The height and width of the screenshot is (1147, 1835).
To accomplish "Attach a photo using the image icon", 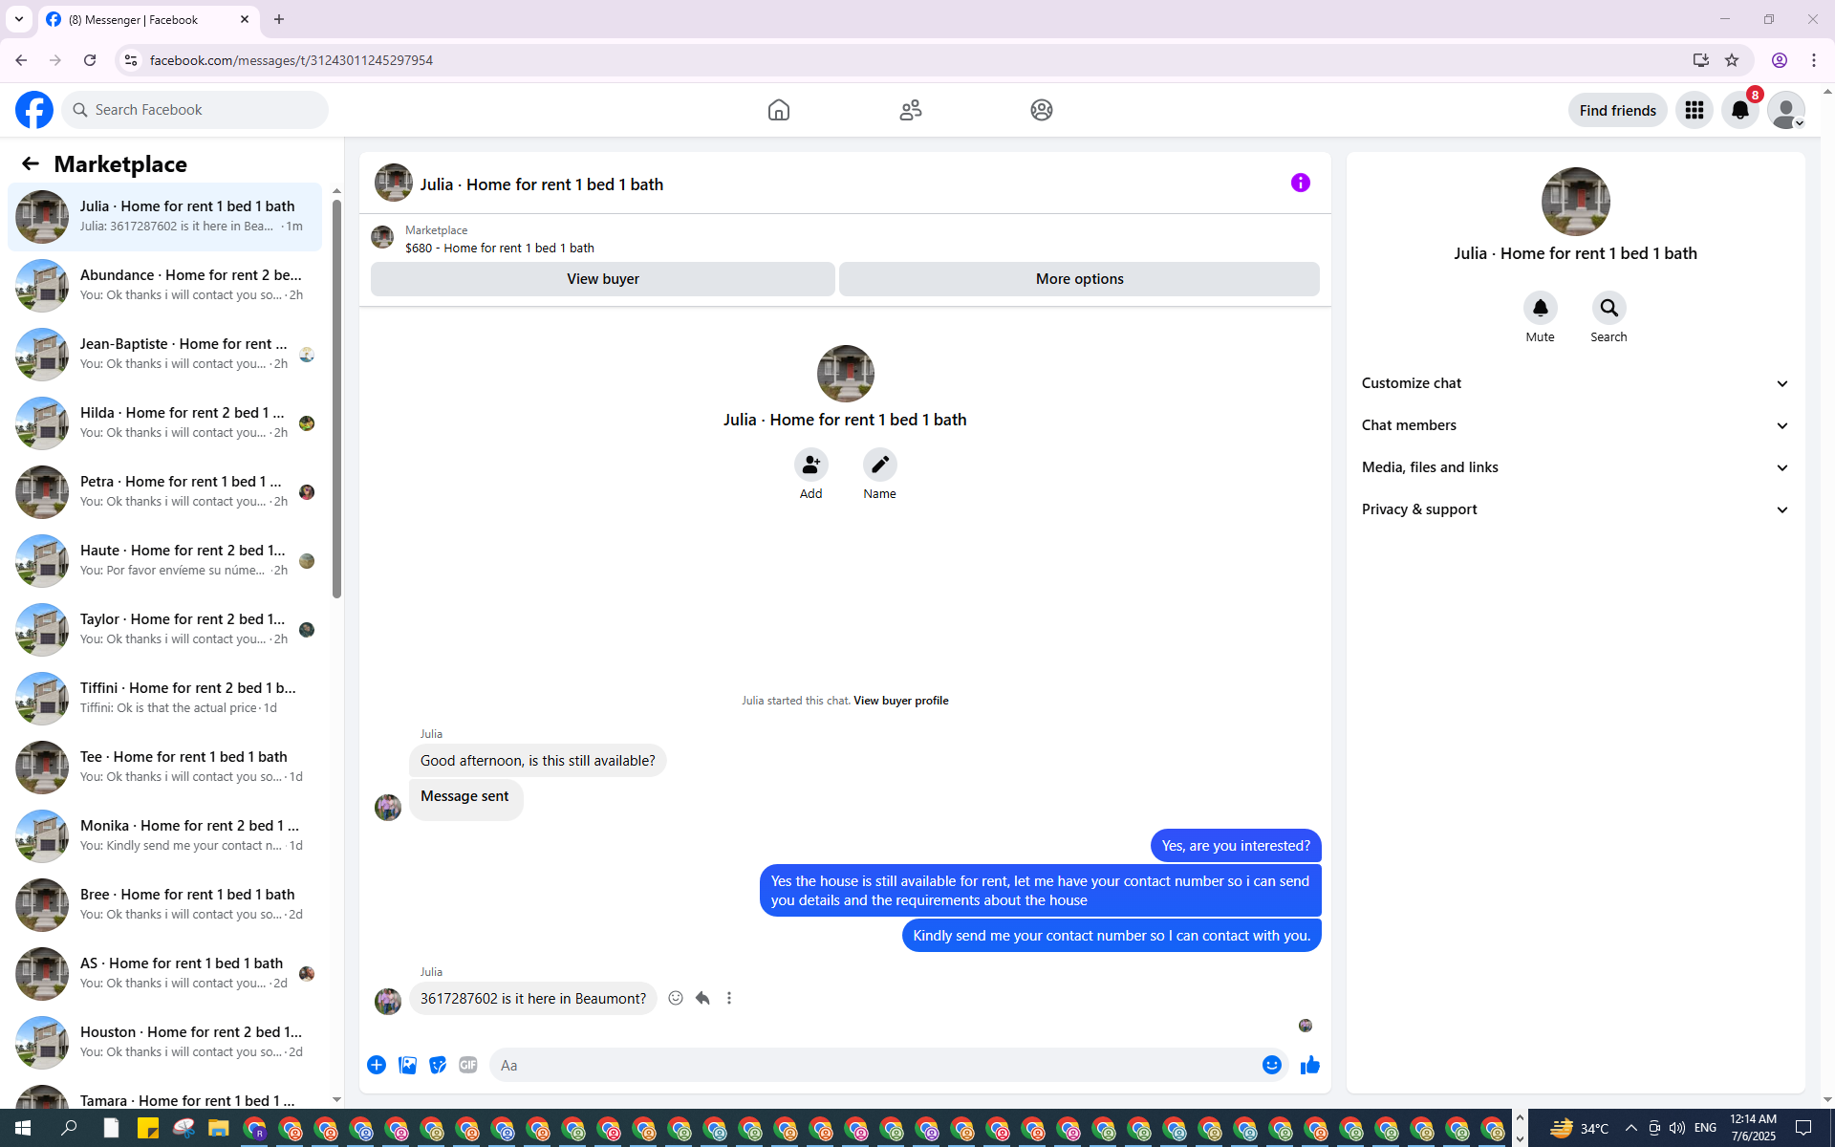I will (407, 1065).
